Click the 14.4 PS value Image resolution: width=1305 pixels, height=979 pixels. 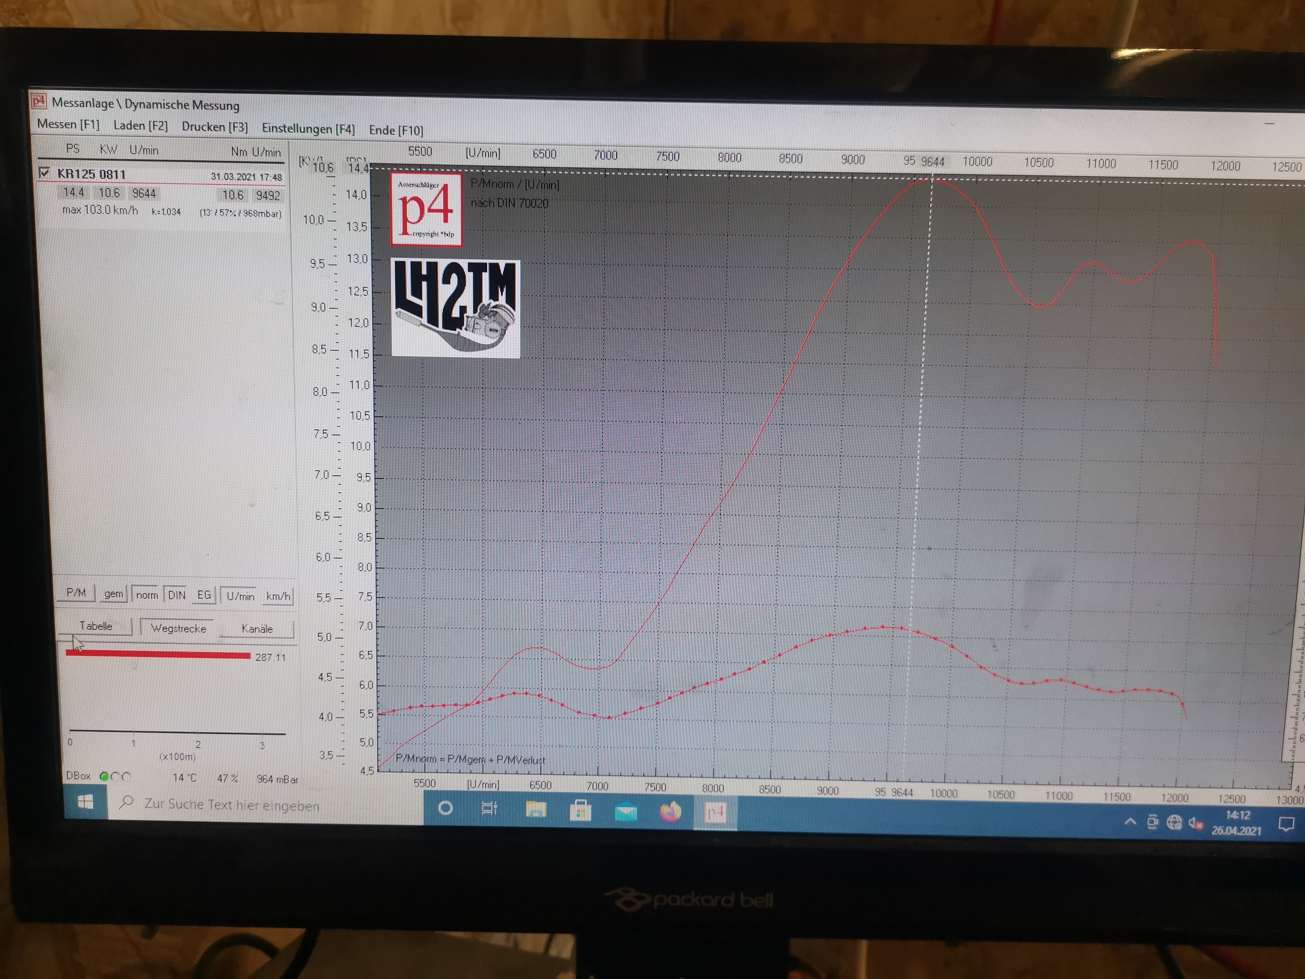click(x=74, y=193)
